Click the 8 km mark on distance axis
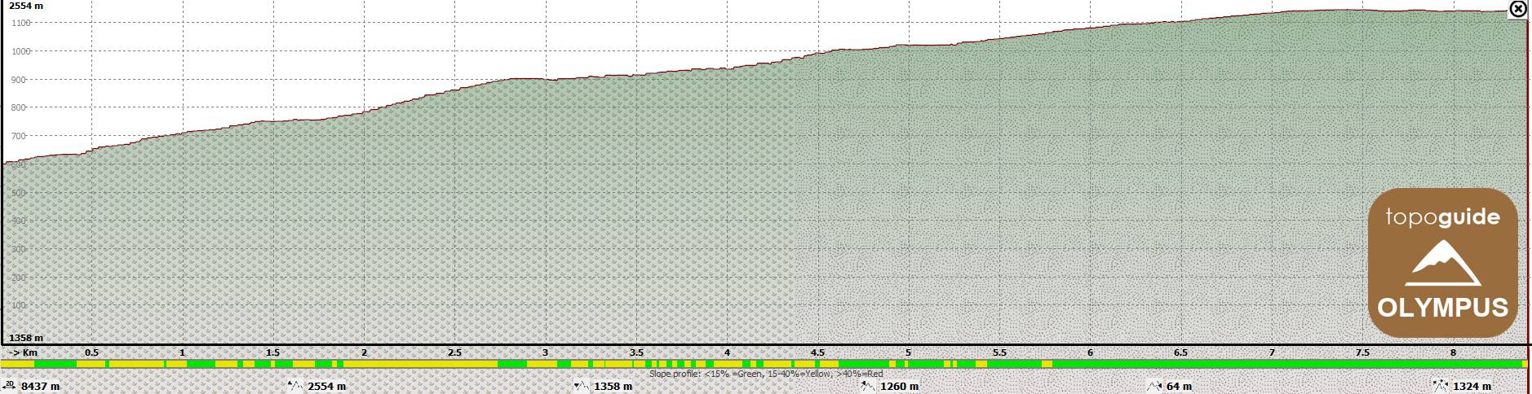Viewport: 1532px width, 394px height. (x=1453, y=352)
